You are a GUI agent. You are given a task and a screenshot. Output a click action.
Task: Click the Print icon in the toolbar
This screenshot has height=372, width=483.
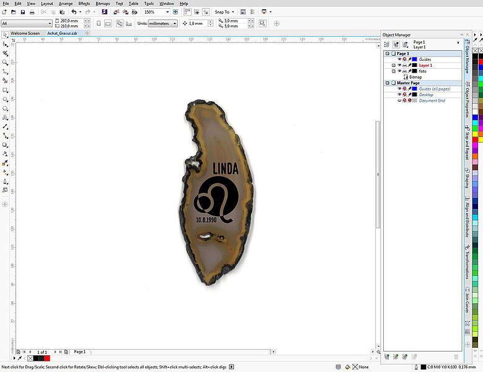[x=32, y=12]
